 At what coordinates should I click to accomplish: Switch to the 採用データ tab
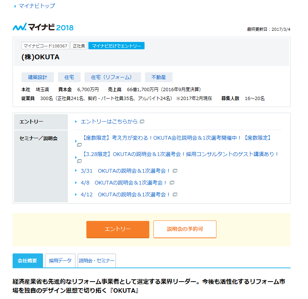click(x=60, y=260)
